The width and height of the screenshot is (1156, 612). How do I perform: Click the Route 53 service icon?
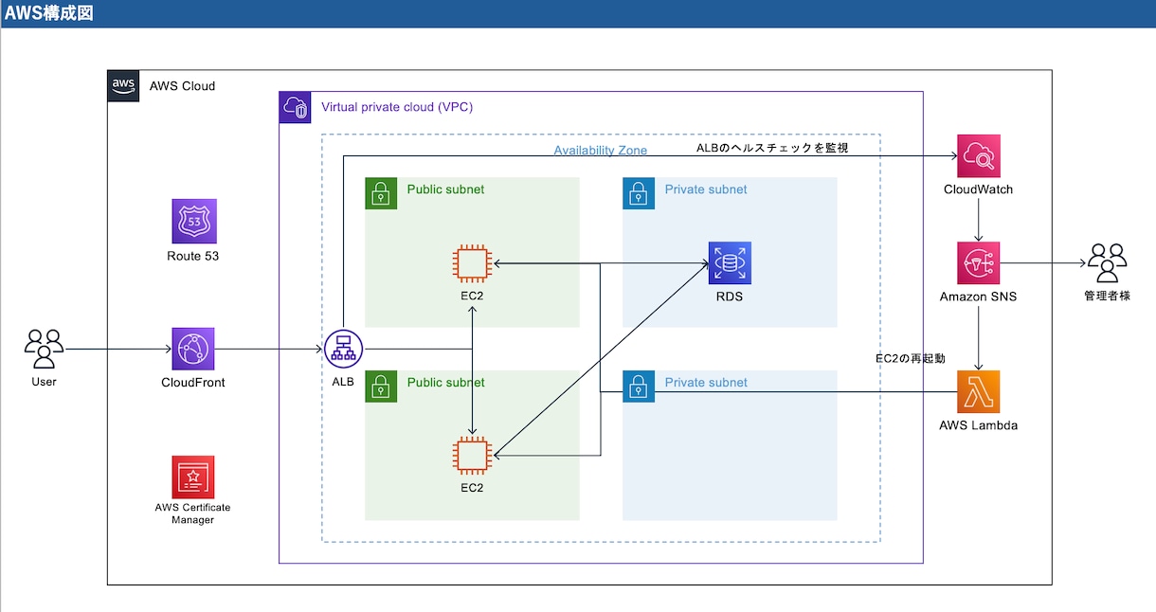(x=194, y=221)
